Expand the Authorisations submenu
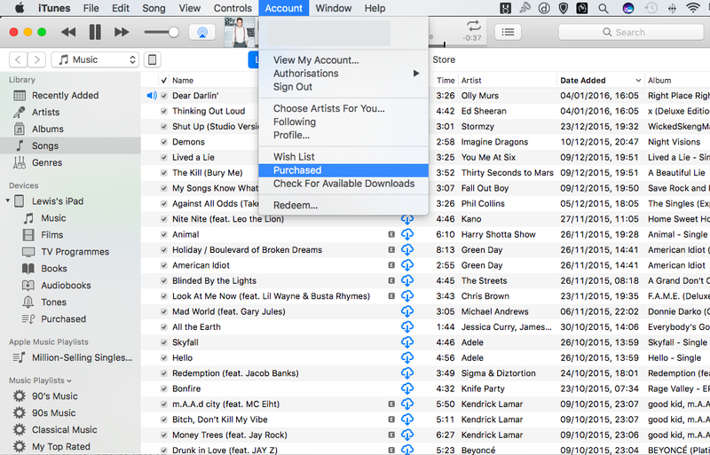This screenshot has height=455, width=710. click(343, 74)
